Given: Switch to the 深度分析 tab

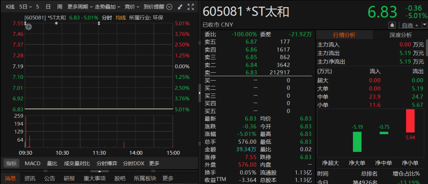Looking at the screenshot, I should [400, 35].
